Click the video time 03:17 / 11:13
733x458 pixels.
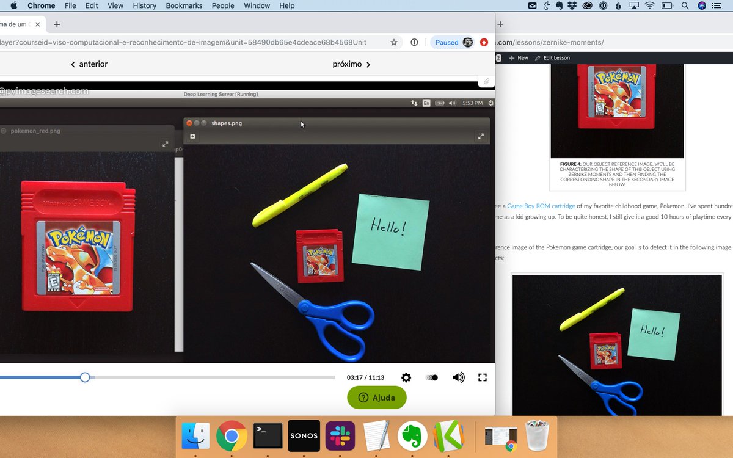(x=365, y=377)
